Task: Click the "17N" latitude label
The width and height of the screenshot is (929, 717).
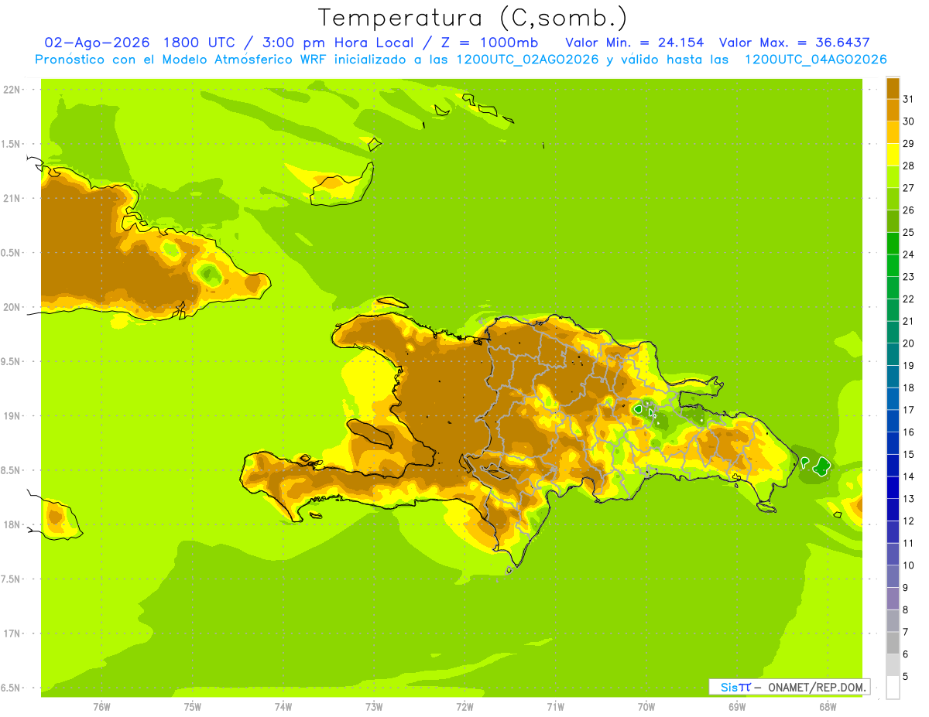Action: [x=13, y=633]
